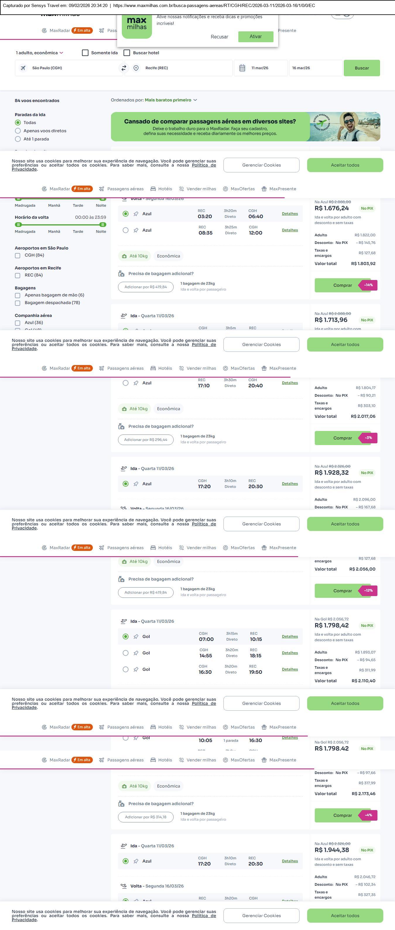Screen dimensions: 395x930
Task: Open the Hotéis menu item
Action: pos(161,189)
